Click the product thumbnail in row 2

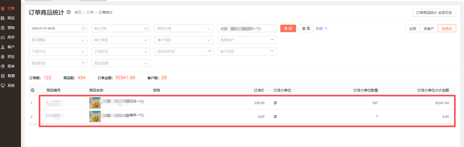(x=95, y=116)
